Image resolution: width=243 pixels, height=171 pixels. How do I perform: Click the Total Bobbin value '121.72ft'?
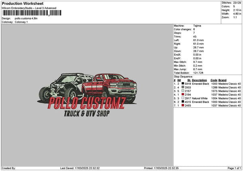(x=198, y=73)
